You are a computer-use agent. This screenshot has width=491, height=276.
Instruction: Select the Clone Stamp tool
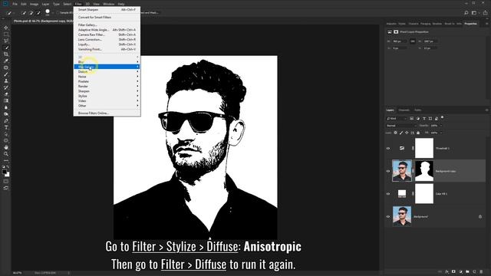pyautogui.click(x=6, y=80)
